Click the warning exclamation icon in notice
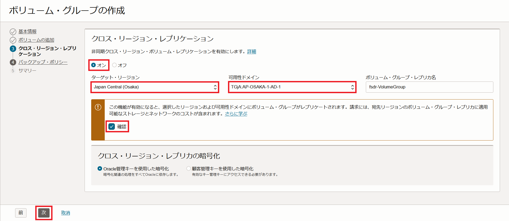The image size is (509, 221). tap(98, 107)
